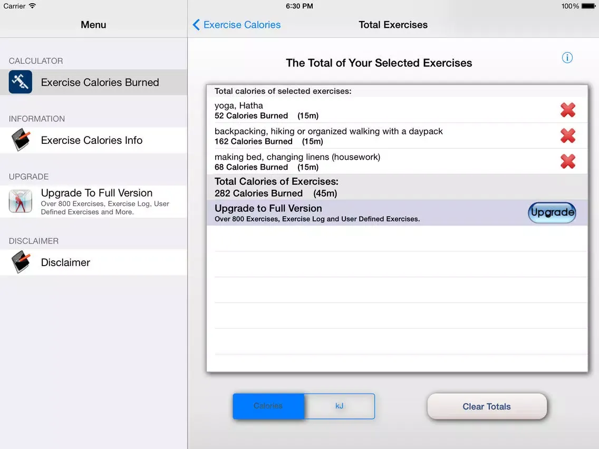Go back via Exercise Calories chevron
Screen dimensions: 599x449
236,25
